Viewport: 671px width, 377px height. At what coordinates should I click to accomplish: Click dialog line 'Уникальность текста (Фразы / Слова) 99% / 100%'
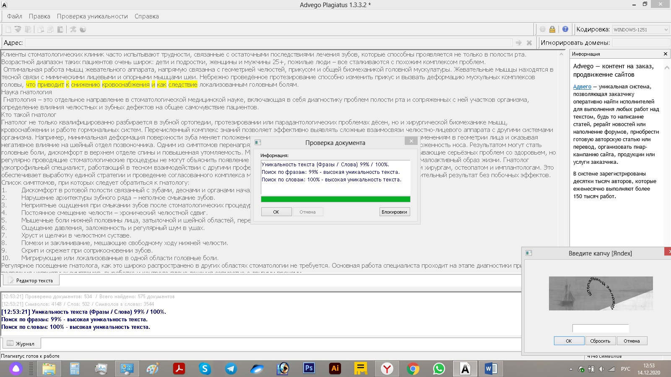pyautogui.click(x=325, y=165)
